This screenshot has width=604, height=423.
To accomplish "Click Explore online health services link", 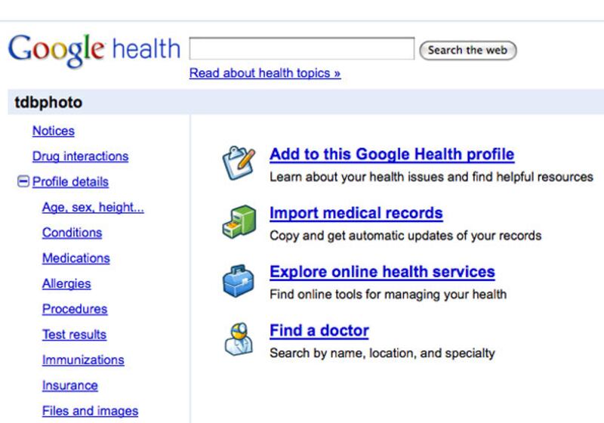I will point(382,272).
